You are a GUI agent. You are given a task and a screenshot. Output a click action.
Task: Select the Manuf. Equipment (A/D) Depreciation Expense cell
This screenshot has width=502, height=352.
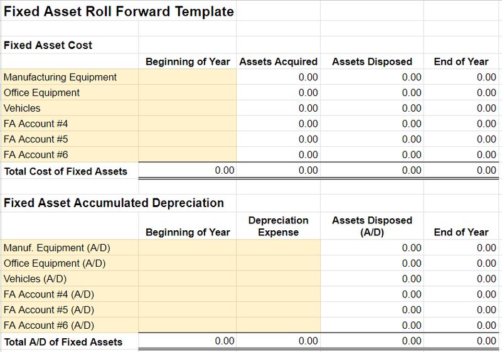(279, 247)
